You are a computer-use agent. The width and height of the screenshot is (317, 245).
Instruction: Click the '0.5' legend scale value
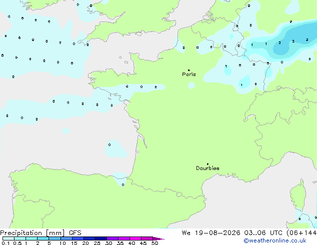click(x=17, y=243)
